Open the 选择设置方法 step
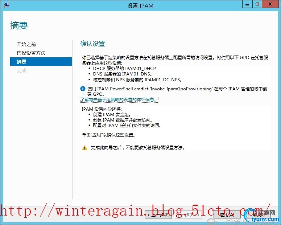 [x=31, y=53]
